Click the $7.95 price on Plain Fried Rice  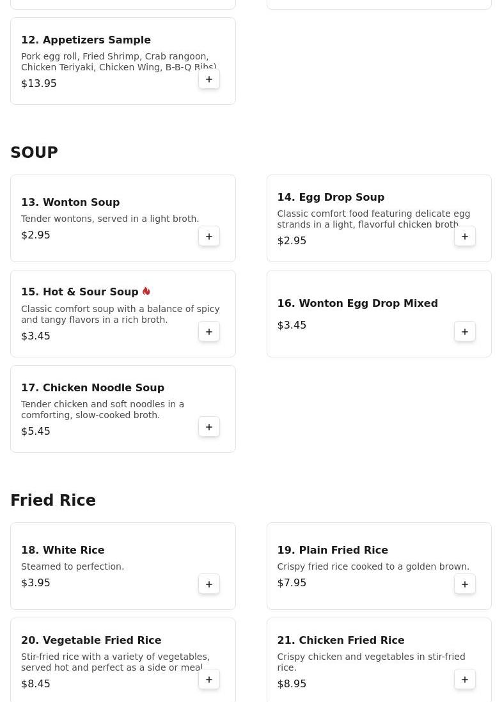coord(292,582)
